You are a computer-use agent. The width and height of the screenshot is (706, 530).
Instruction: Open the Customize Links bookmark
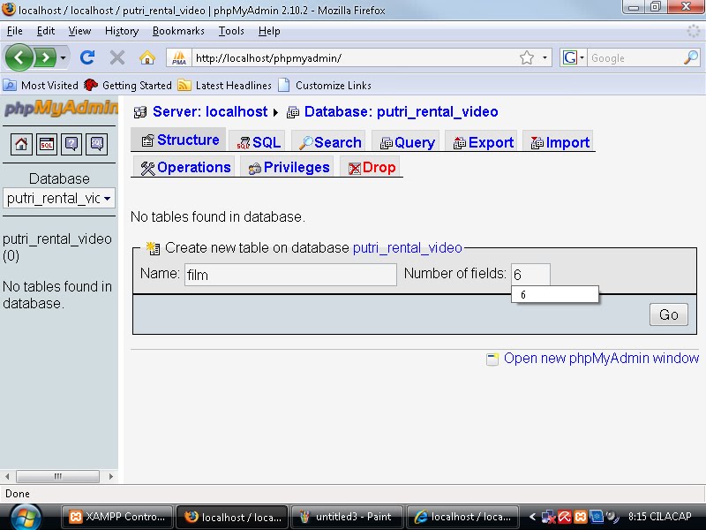[325, 85]
